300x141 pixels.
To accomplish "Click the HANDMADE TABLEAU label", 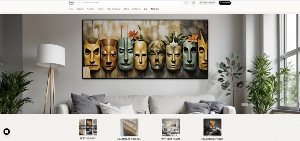I will [129, 139].
